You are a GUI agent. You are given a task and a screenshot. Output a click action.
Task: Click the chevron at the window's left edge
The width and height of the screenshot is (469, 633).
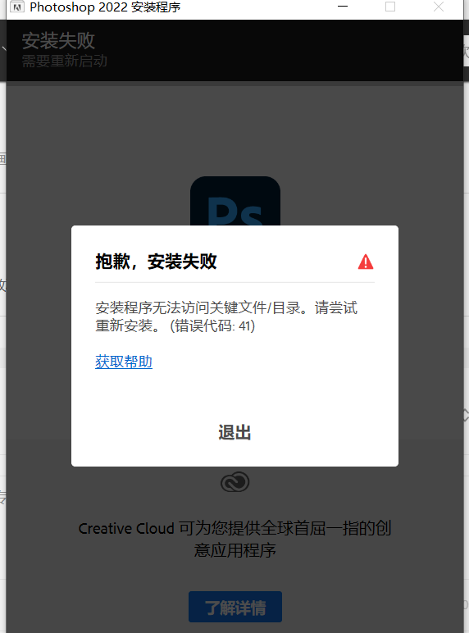(x=3, y=49)
